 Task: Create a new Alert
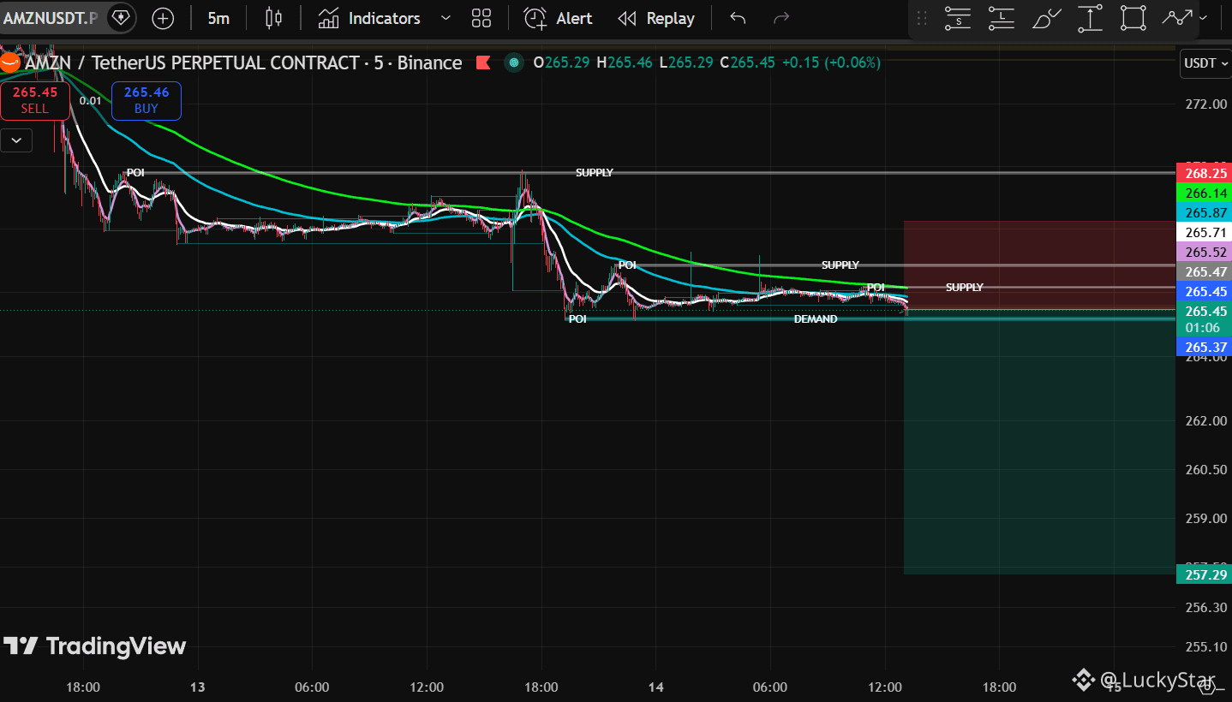[x=559, y=18]
